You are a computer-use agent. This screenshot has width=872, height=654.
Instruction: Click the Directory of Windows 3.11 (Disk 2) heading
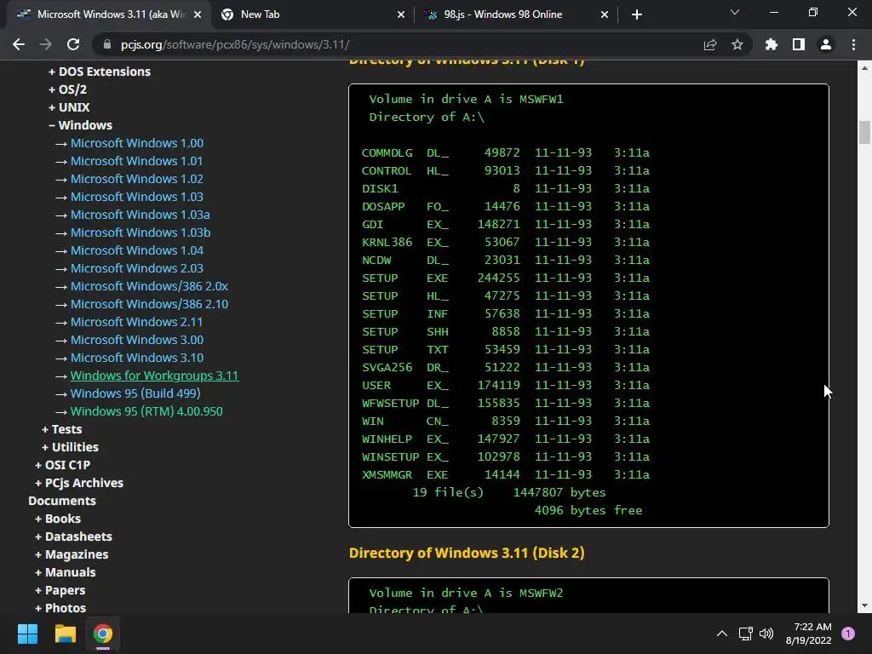(467, 553)
